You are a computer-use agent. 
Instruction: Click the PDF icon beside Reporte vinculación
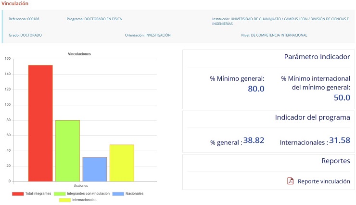pos(290,181)
